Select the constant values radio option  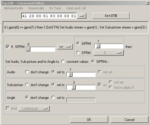point(63,61)
